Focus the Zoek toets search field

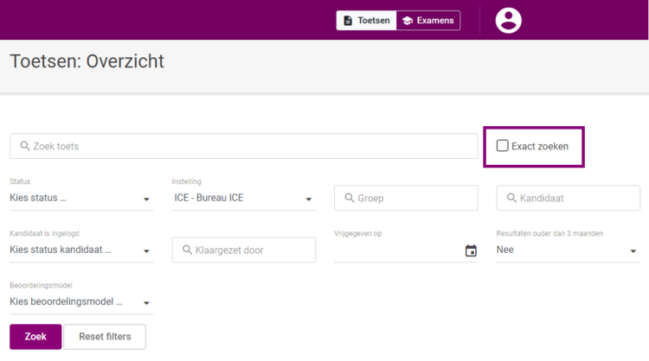[244, 146]
